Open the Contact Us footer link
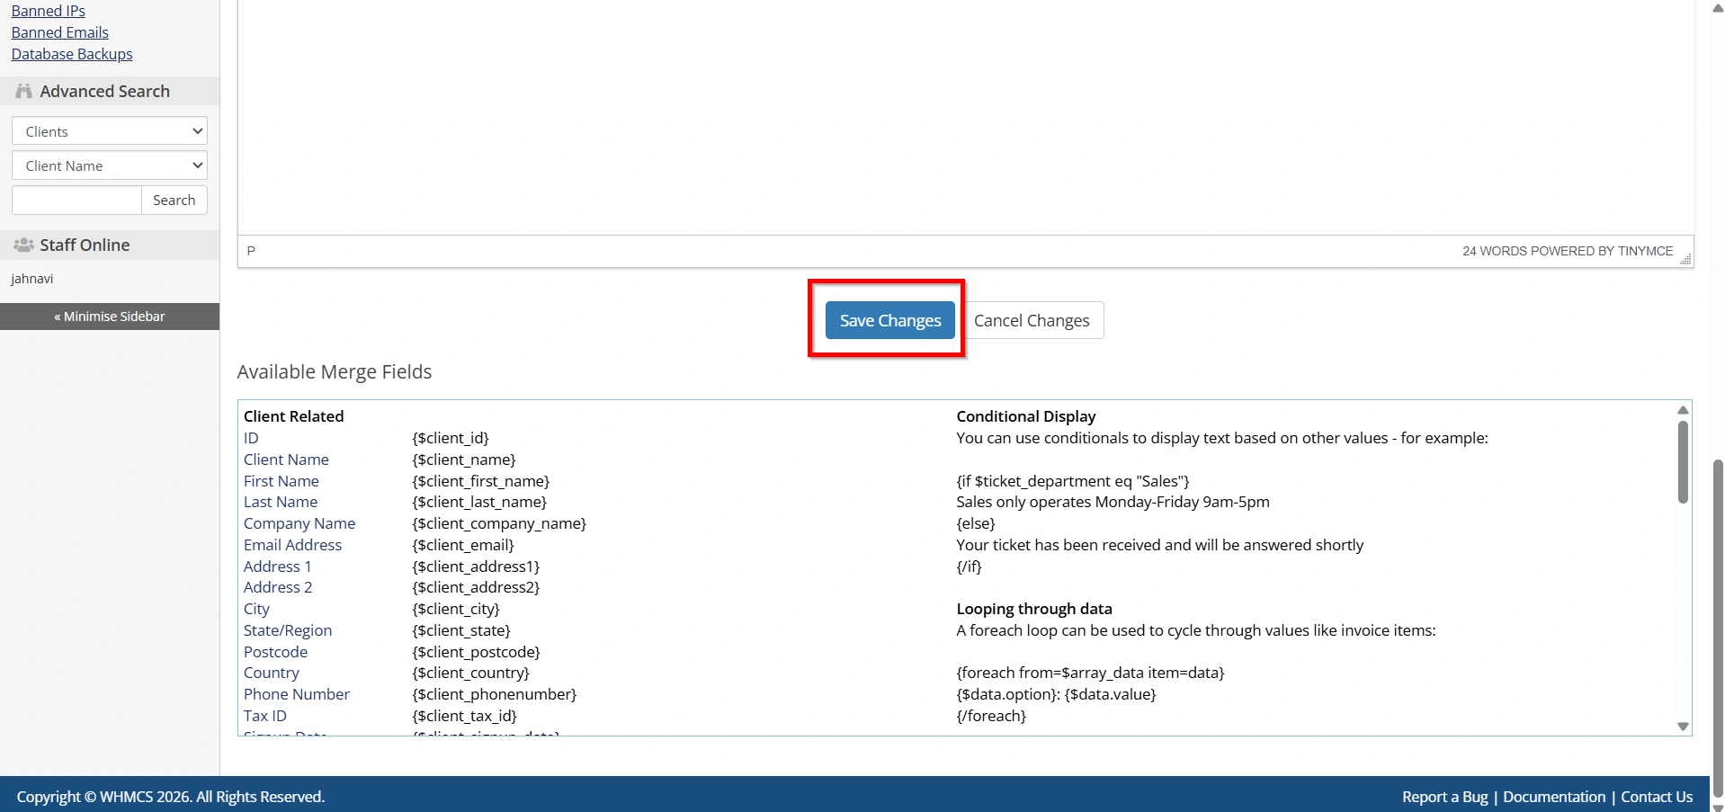This screenshot has width=1725, height=812. 1657,797
